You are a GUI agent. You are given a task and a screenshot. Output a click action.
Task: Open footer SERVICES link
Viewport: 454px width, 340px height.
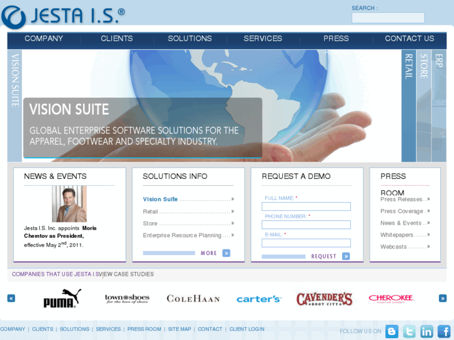pos(108,329)
